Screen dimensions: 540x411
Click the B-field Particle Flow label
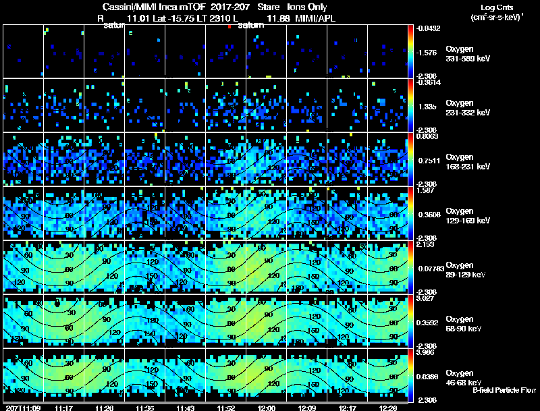tap(504, 390)
